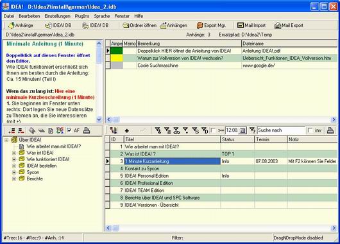Select attachment 'www.google.de/'

click(259, 65)
